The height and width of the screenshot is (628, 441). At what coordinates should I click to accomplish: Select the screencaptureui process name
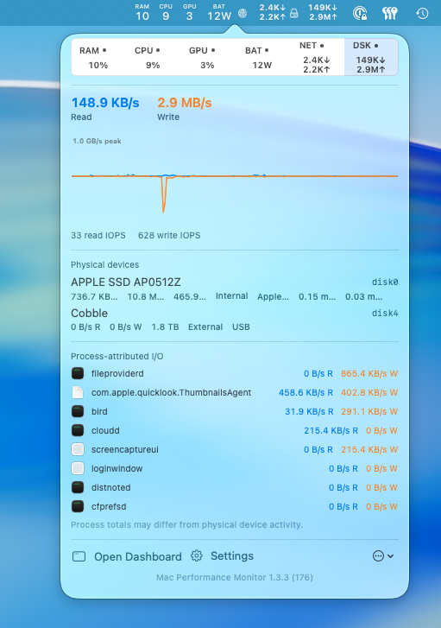tap(125, 449)
